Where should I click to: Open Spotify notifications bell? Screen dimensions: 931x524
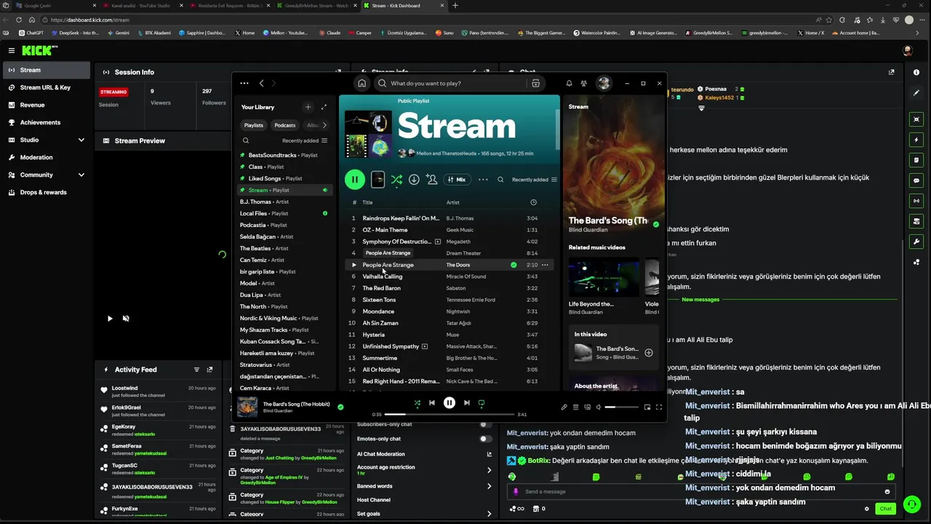569,83
